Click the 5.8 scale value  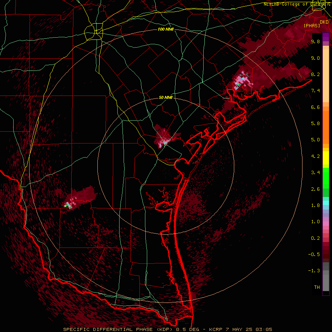(315, 124)
